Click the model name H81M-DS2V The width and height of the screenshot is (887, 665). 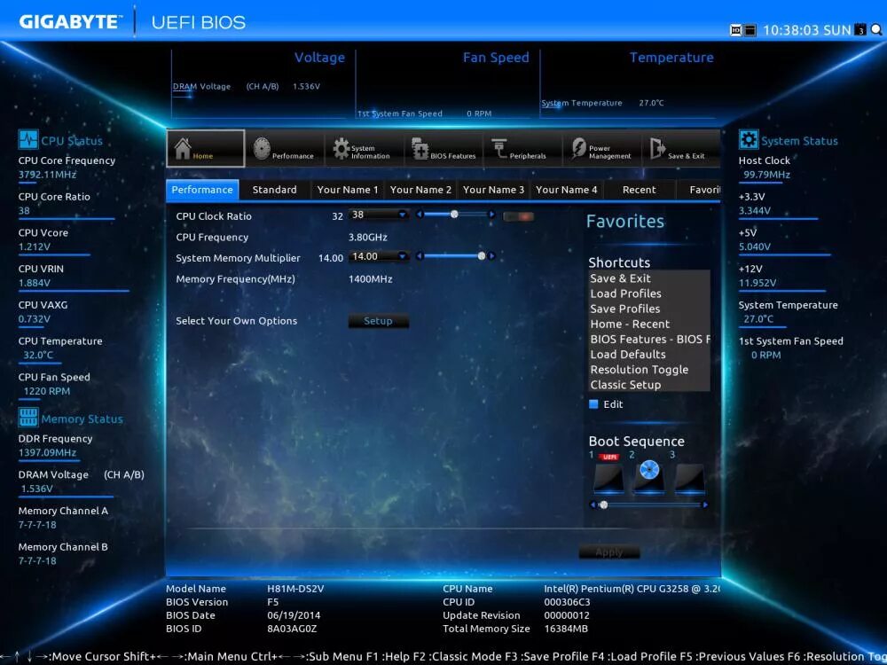pyautogui.click(x=295, y=589)
